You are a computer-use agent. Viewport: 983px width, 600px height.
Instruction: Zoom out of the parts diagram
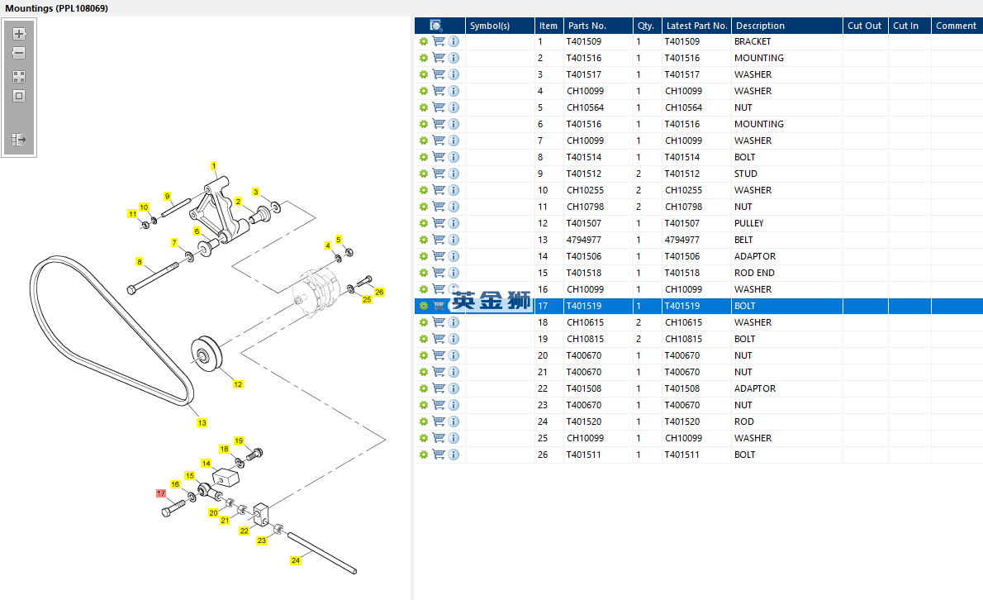[x=19, y=53]
